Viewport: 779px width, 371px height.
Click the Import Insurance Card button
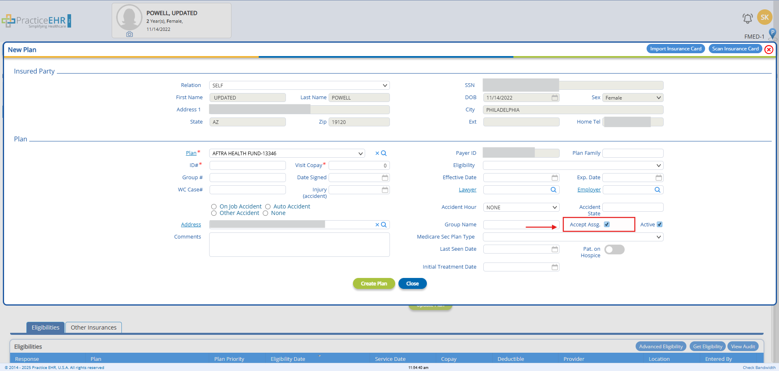pyautogui.click(x=675, y=49)
